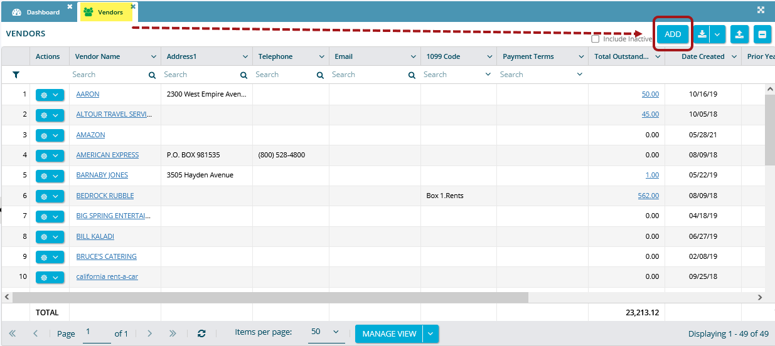
Task: Click the Vendor Name search magnifier icon
Action: click(x=152, y=75)
